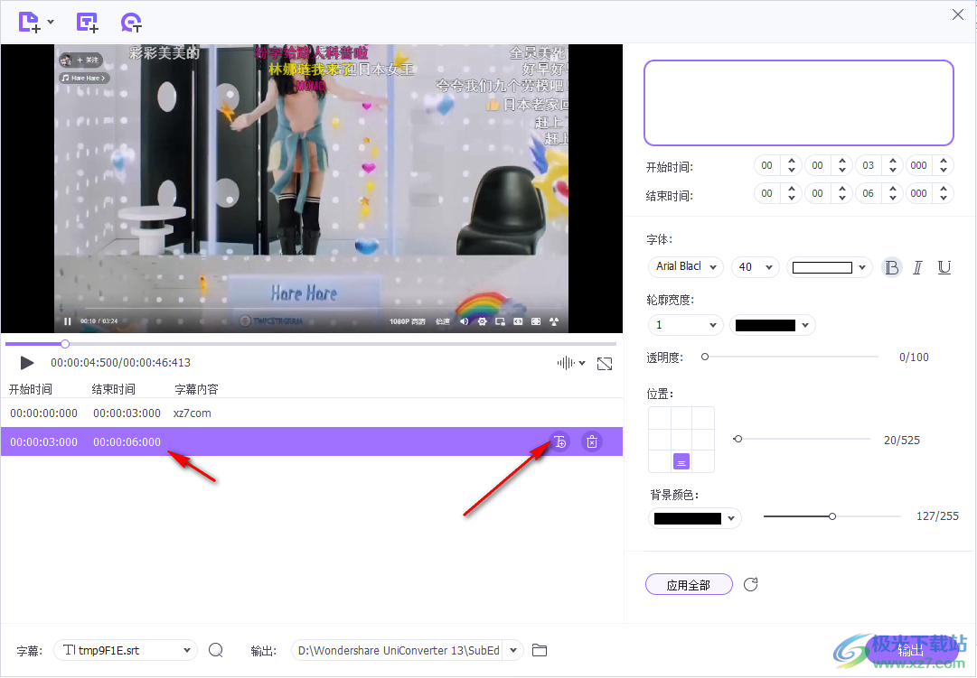Click the search subtitles icon
Viewport: 977px width, 678px height.
pos(216,650)
